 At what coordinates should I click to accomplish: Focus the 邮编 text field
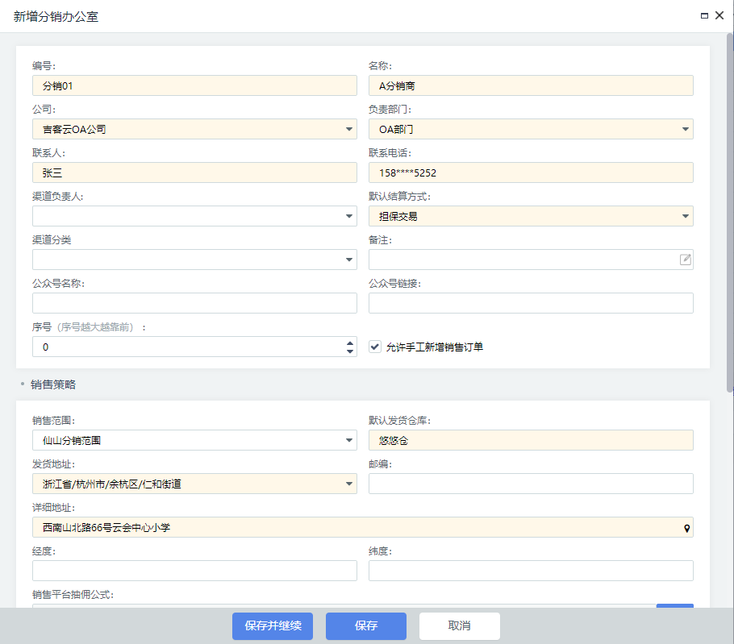[531, 484]
